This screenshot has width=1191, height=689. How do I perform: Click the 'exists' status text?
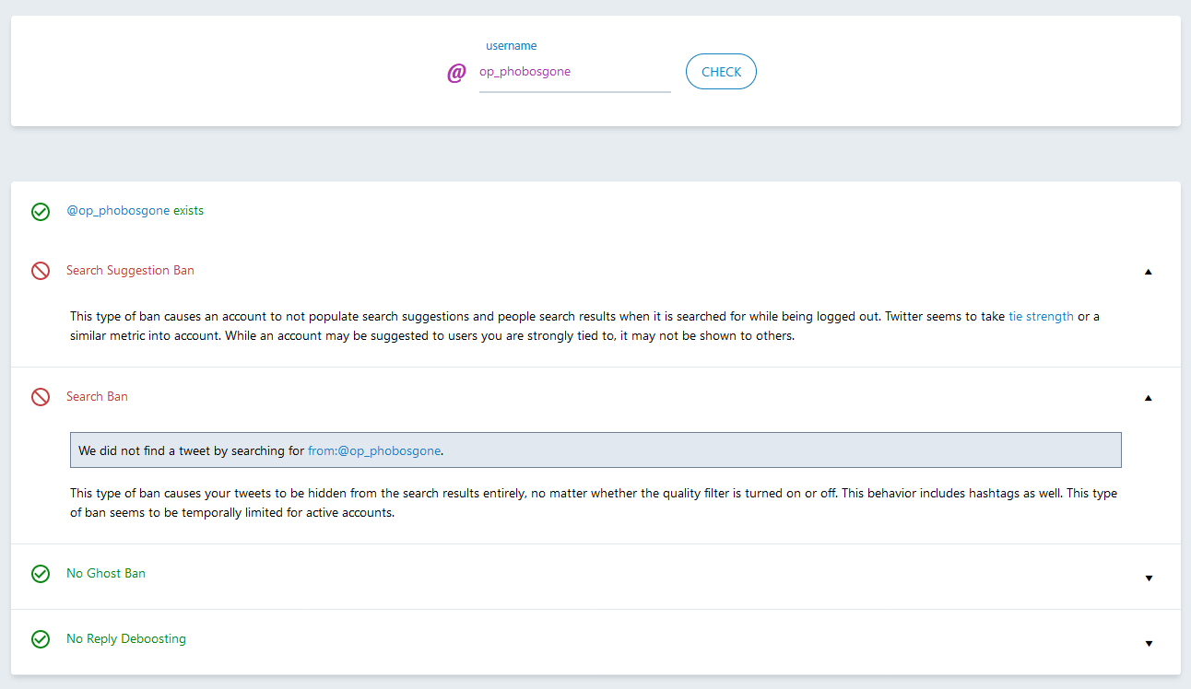pos(188,211)
